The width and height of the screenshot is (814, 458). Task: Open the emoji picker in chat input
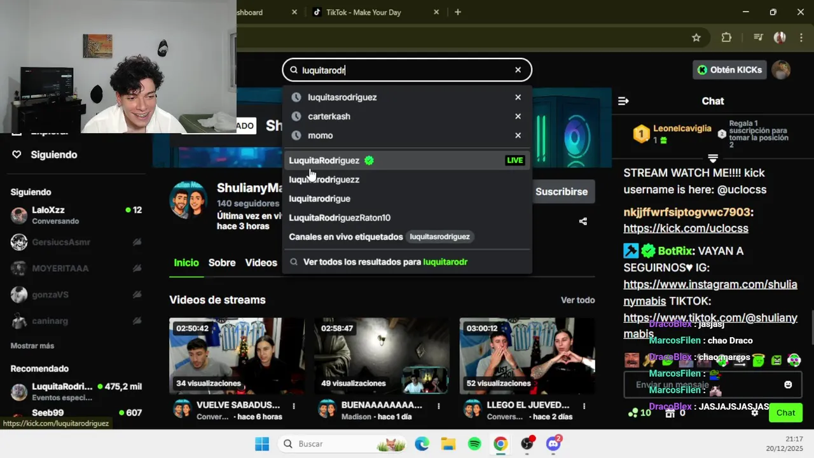tap(789, 385)
